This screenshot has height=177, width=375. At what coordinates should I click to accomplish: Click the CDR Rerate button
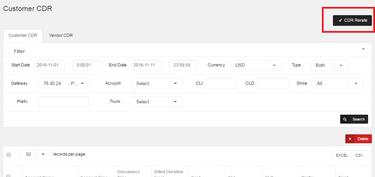tap(352, 20)
